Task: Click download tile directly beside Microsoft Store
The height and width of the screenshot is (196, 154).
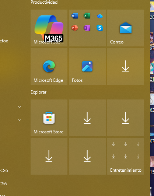Action: [87, 118]
